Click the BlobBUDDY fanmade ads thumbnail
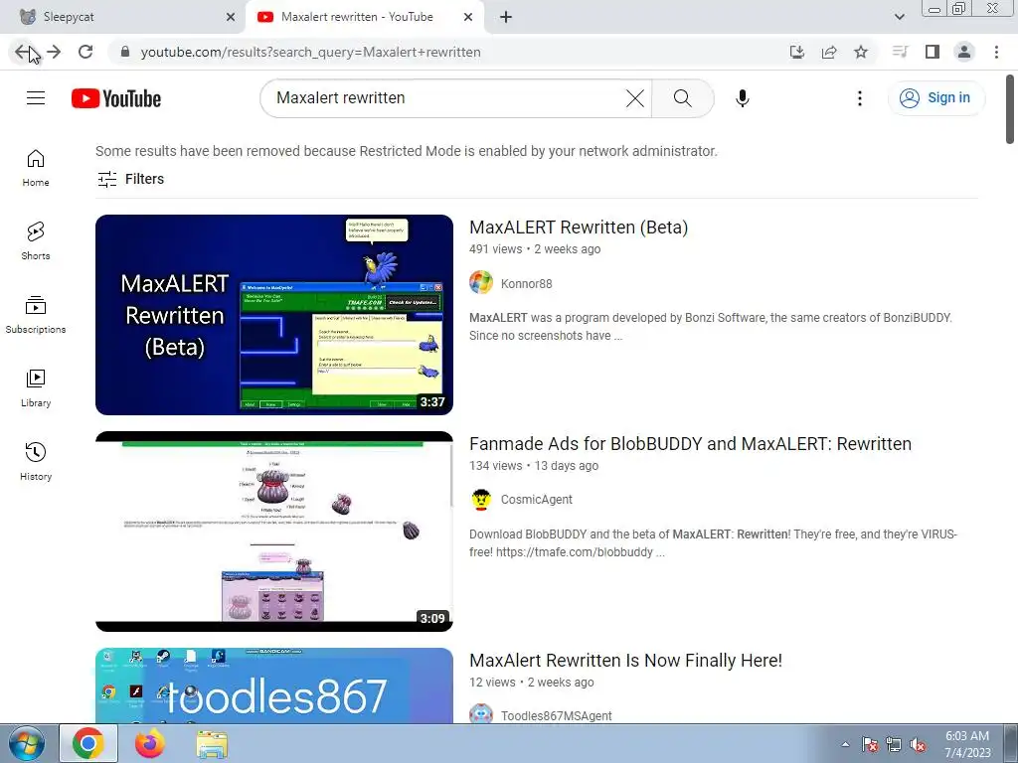The height and width of the screenshot is (763, 1018). point(274,532)
